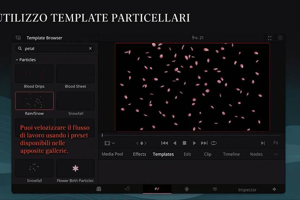The width and height of the screenshot is (300, 200).
Task: Open the Media page icon in bottom bar
Action: pos(99,189)
